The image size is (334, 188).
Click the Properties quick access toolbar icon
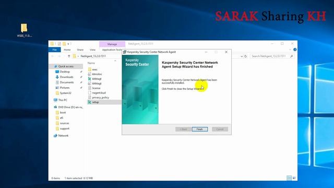point(59,44)
